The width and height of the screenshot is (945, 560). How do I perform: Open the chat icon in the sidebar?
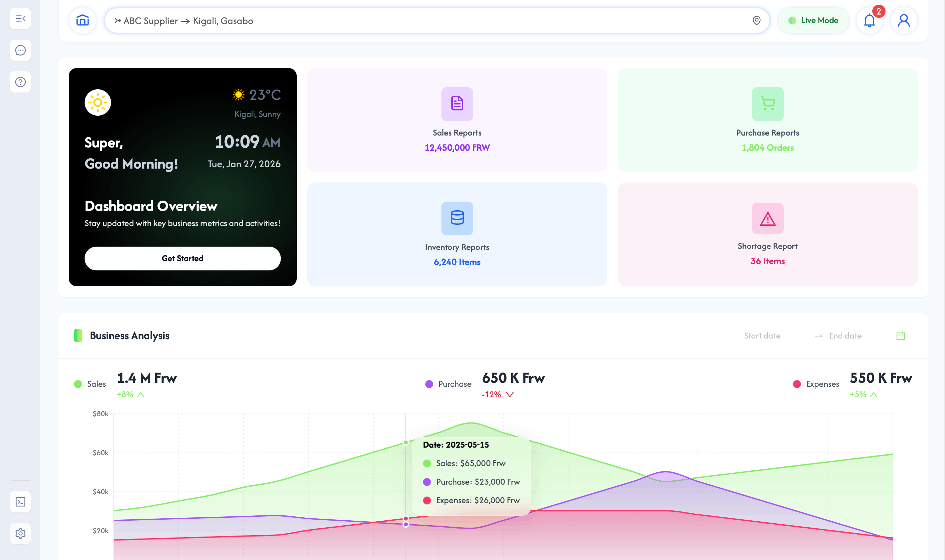click(20, 50)
